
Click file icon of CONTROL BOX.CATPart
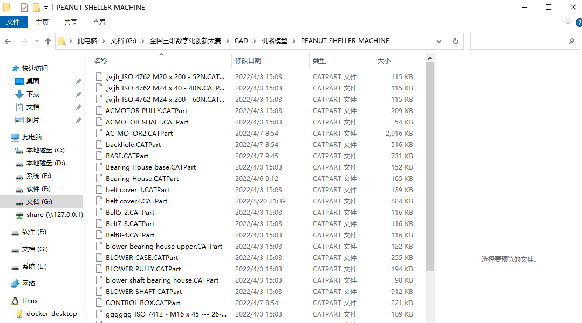(99, 303)
